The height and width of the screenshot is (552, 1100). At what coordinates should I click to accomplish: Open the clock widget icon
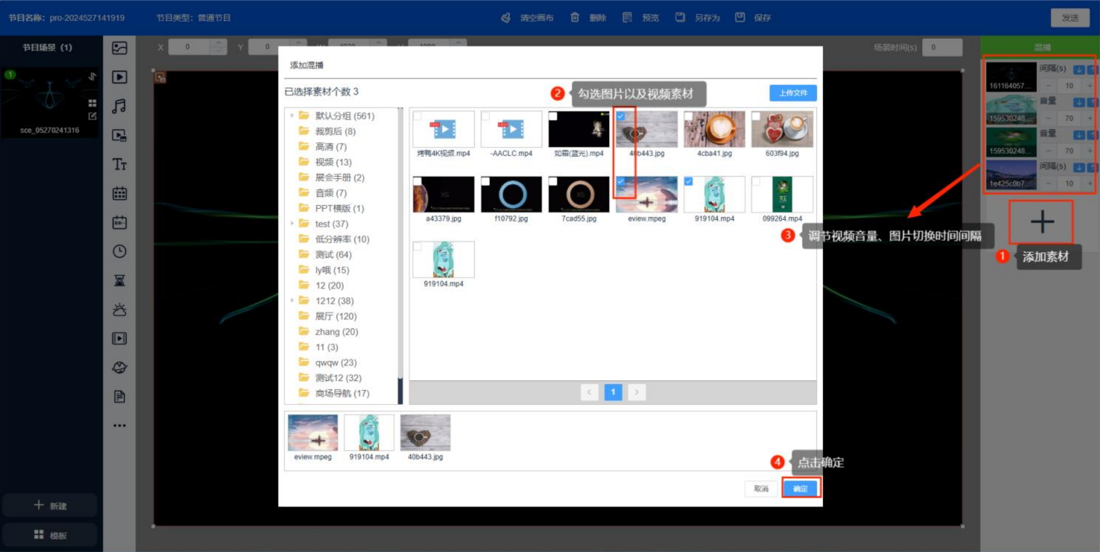(120, 252)
